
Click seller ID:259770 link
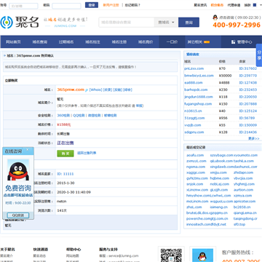pos(247,76)
